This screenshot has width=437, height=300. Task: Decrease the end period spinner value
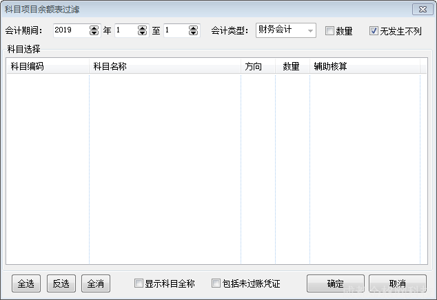[x=193, y=33]
